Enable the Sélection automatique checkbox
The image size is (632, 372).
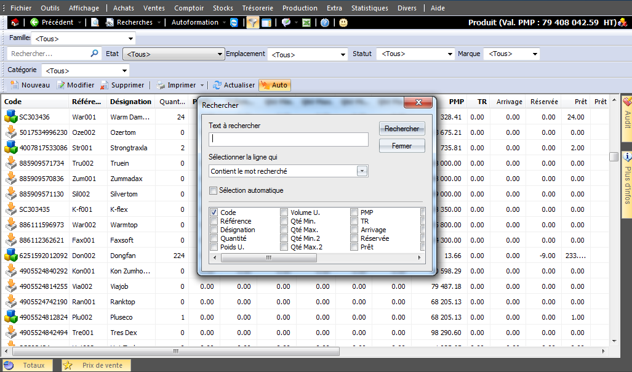tap(214, 190)
